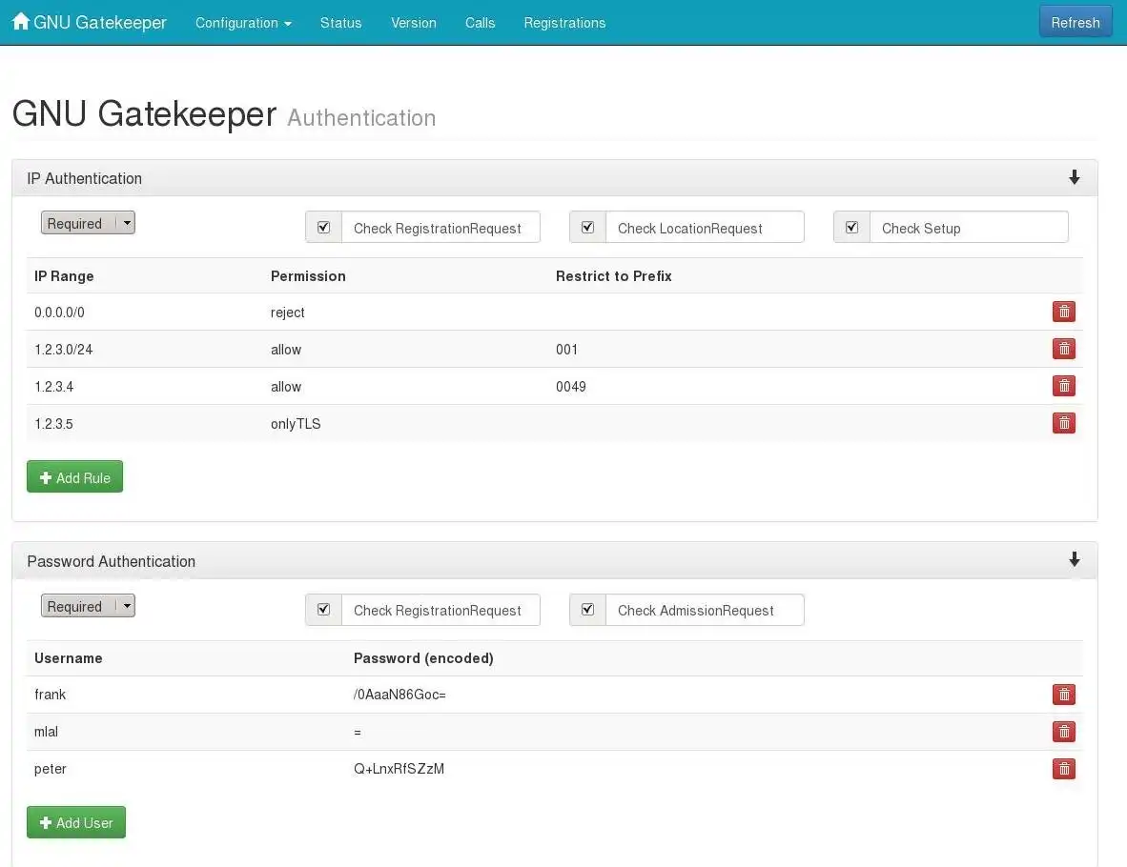Toggle Check AdmissionRequest checkbox
The height and width of the screenshot is (867, 1127).
pos(587,610)
